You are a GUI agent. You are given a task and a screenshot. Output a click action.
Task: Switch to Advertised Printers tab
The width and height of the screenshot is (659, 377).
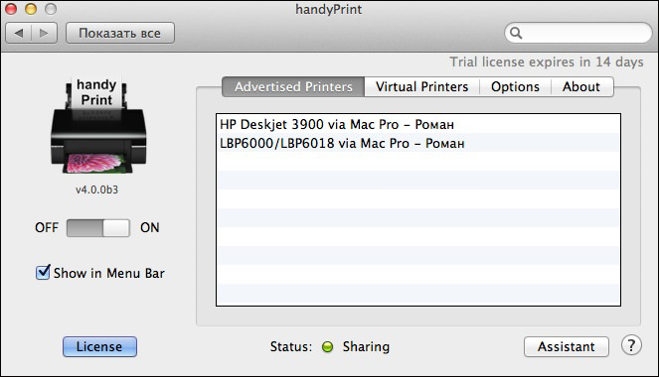pyautogui.click(x=293, y=86)
